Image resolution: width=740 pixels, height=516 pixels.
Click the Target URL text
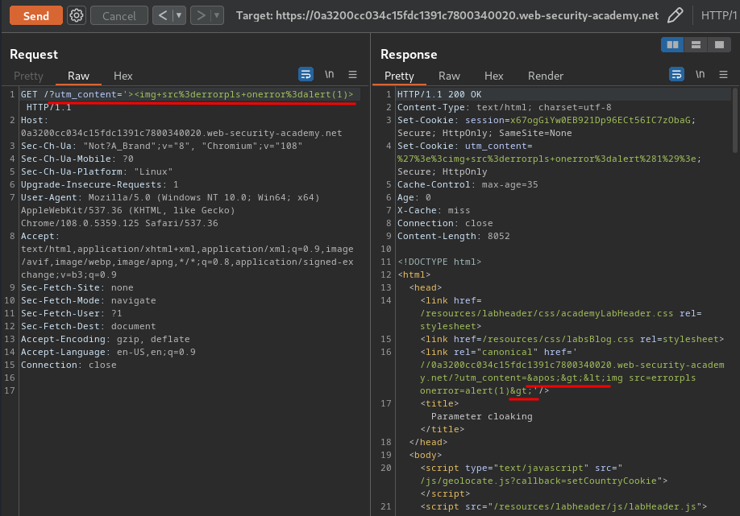tap(447, 15)
